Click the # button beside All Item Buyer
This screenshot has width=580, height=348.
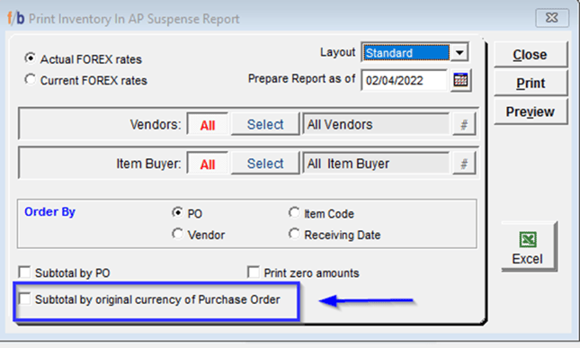(464, 164)
